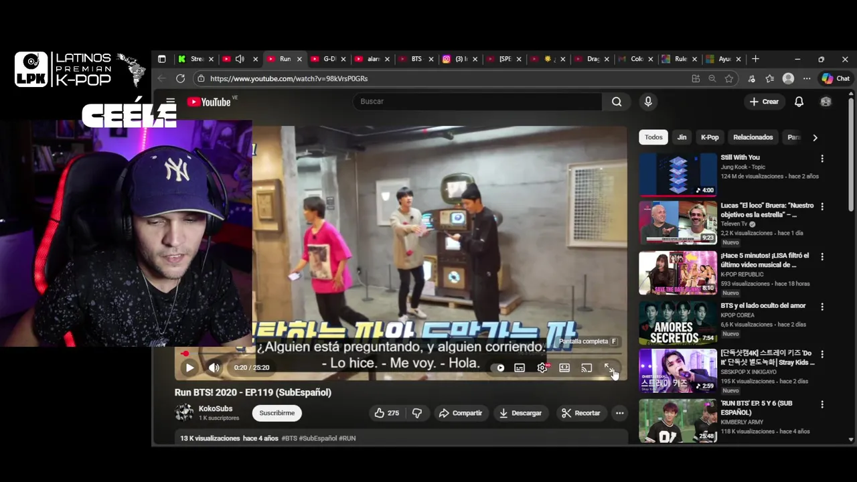Go to the YouTube home logo
The image size is (857, 482).
tap(209, 102)
